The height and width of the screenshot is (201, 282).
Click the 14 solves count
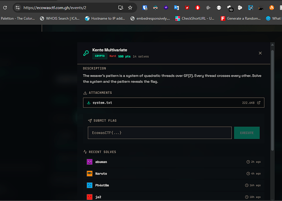pyautogui.click(x=141, y=56)
